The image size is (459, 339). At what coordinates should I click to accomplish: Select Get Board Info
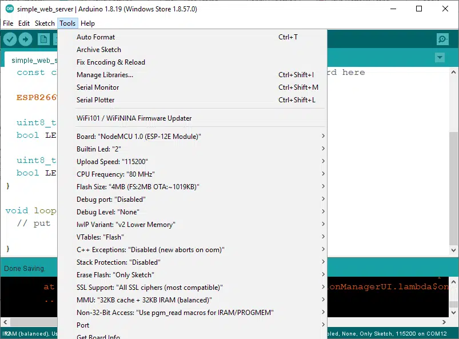(x=192, y=336)
